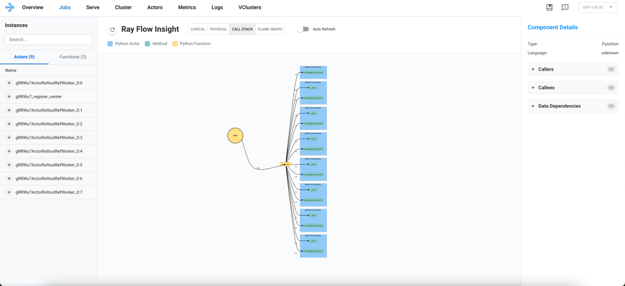Select gRRWu7ActorRolloutRefWorker_0:7 row text
Screen dimensions: 625x286
pos(49,192)
